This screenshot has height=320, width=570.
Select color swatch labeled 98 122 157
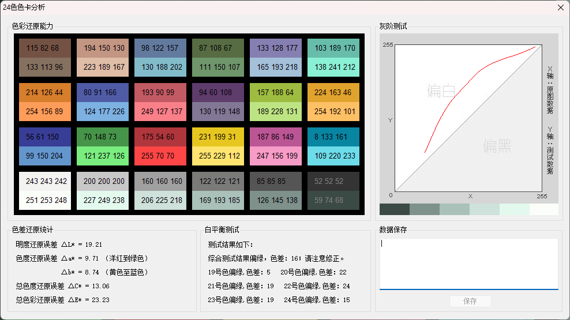pos(160,48)
